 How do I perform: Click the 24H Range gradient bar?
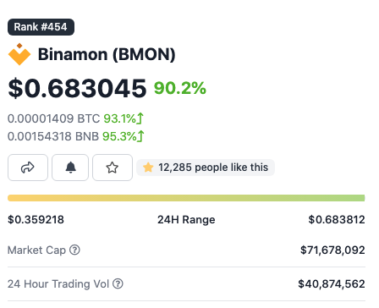point(186,198)
